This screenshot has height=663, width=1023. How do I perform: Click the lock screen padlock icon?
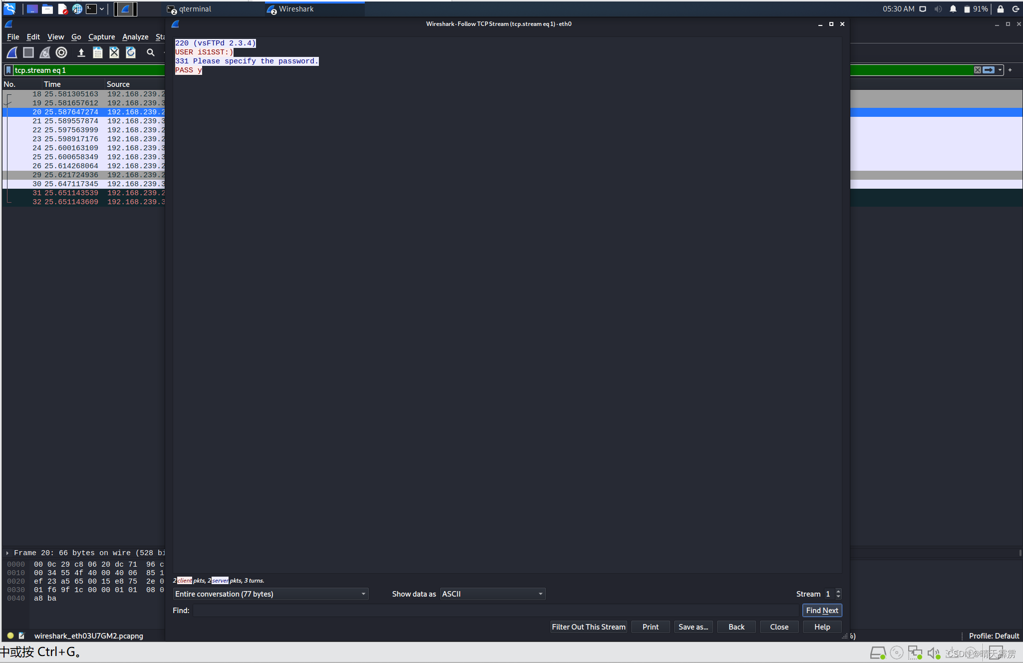pos(1001,9)
